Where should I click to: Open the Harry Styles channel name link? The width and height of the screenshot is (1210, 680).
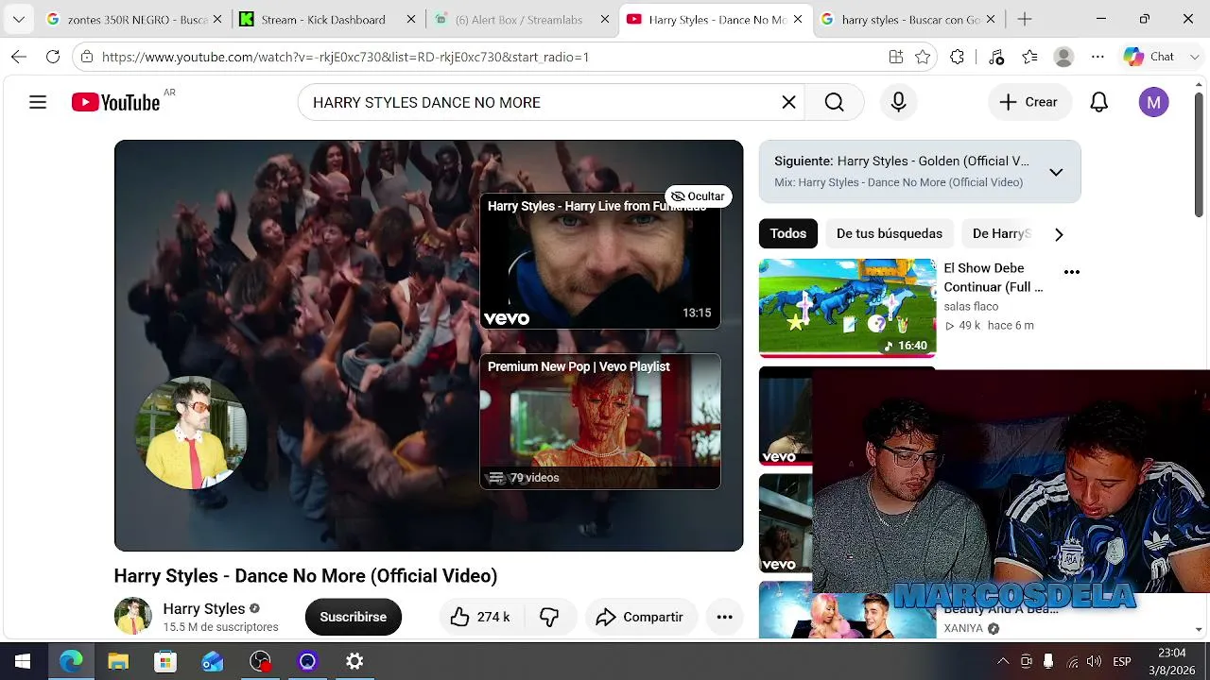click(x=203, y=608)
